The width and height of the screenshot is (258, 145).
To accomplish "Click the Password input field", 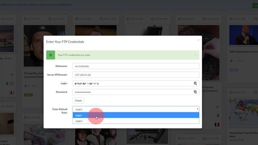I will pos(136,92).
